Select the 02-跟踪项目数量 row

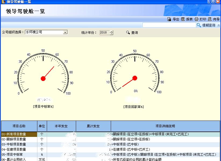(x=19, y=139)
